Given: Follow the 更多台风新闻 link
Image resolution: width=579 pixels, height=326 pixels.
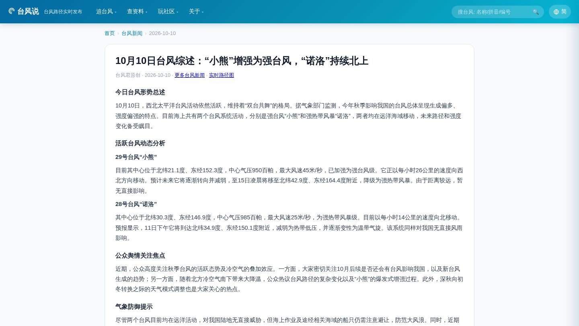Looking at the screenshot, I should (190, 75).
